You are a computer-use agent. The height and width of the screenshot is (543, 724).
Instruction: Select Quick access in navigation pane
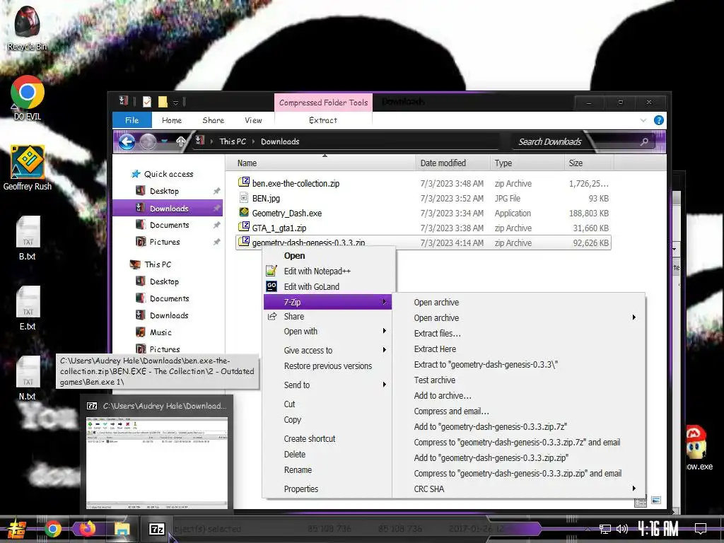coord(168,174)
